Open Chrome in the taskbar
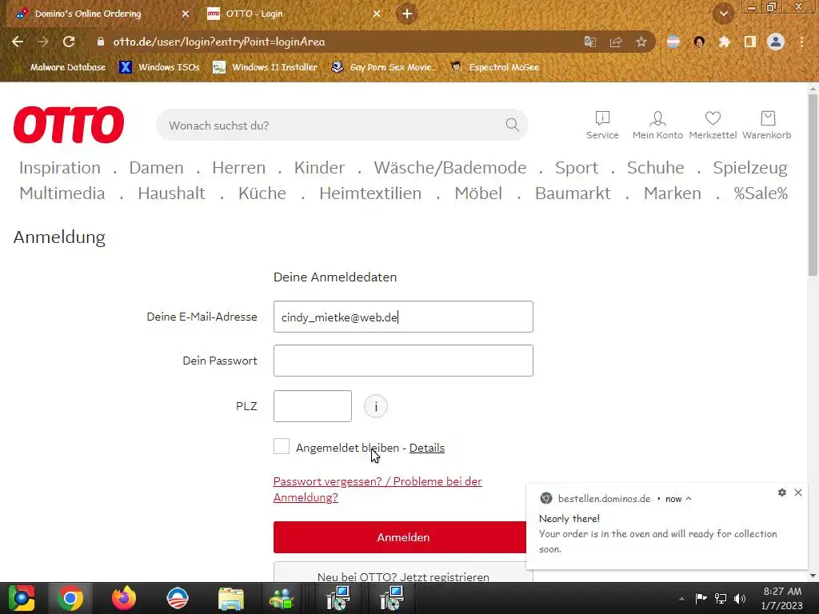The width and height of the screenshot is (819, 614). pos(70,598)
